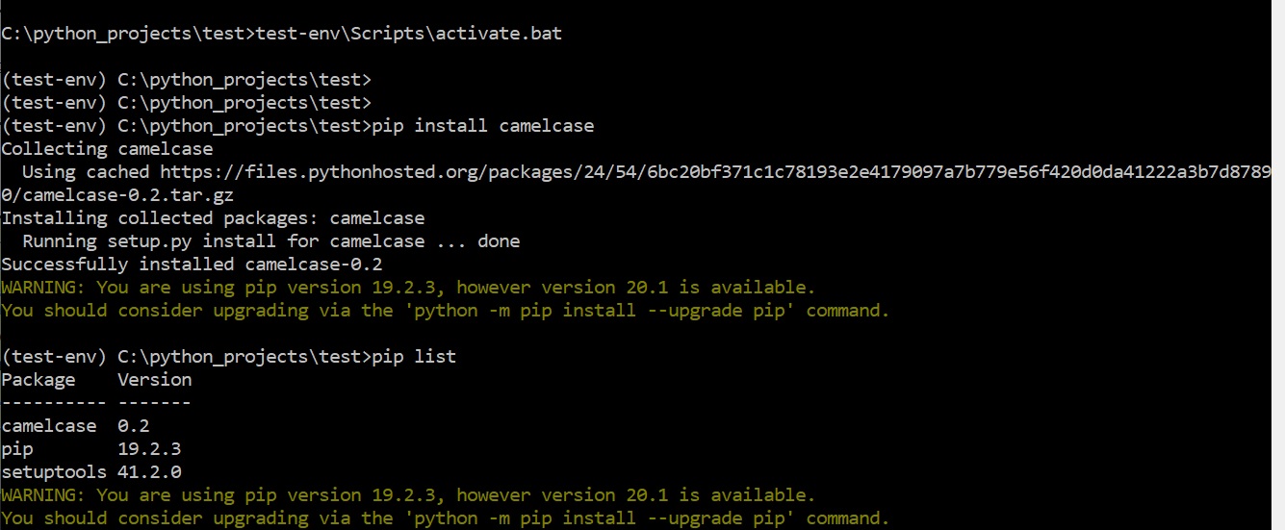Click the 'Installing collected packages' line
Image resolution: width=1285 pixels, height=530 pixels.
tap(213, 218)
